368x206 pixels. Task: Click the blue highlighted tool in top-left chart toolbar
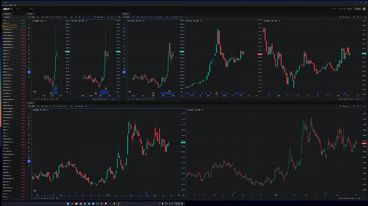coord(29,72)
